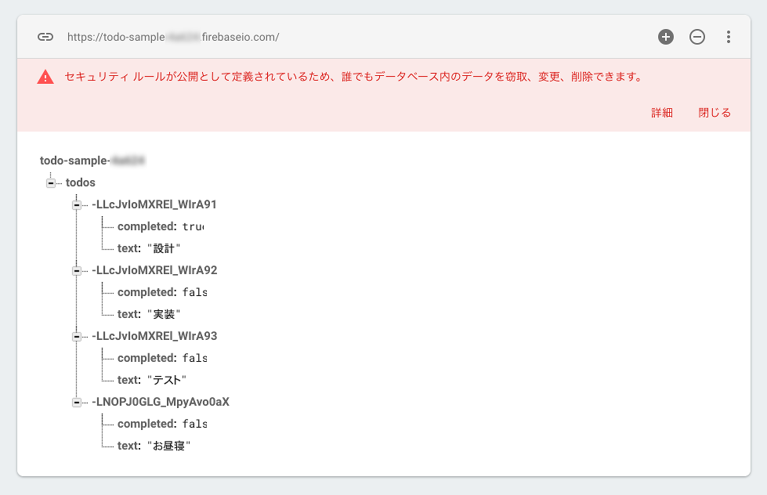The width and height of the screenshot is (767, 495).
Task: Select key -LLcJvIoMXREl_WIrA91
Action: click(x=154, y=204)
